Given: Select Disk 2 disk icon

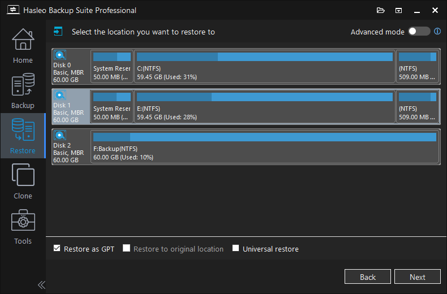Looking at the screenshot, I should coord(60,135).
